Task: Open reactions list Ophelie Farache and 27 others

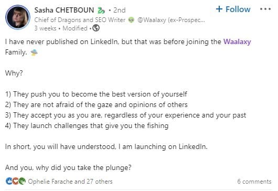Action: pos(70,182)
